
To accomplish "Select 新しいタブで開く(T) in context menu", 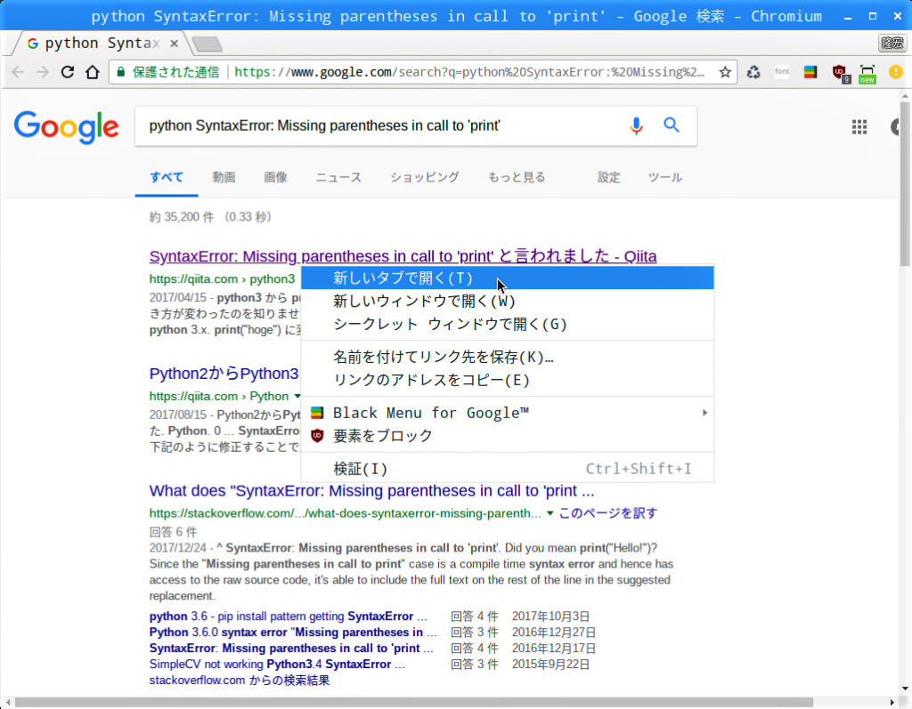I will pos(507,278).
